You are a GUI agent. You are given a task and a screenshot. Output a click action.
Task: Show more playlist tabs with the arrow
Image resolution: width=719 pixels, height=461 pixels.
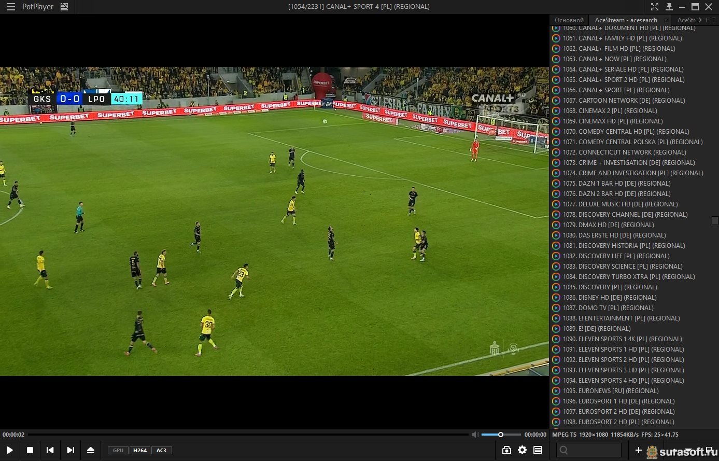[x=700, y=20]
